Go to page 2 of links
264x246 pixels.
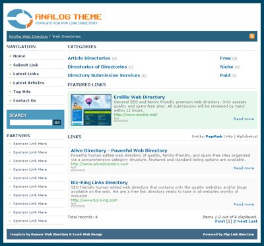(x=234, y=222)
